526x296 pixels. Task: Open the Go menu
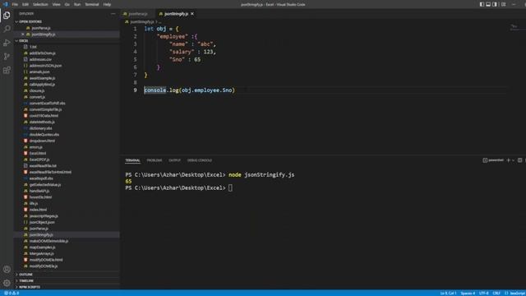pos(67,4)
